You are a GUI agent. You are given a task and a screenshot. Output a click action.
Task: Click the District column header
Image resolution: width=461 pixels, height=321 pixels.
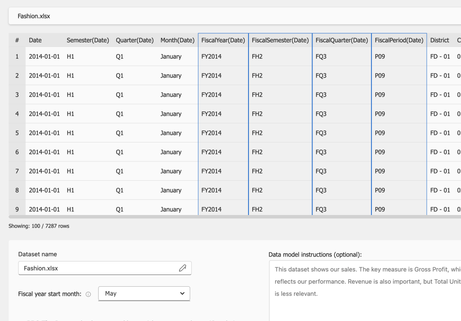[439, 40]
